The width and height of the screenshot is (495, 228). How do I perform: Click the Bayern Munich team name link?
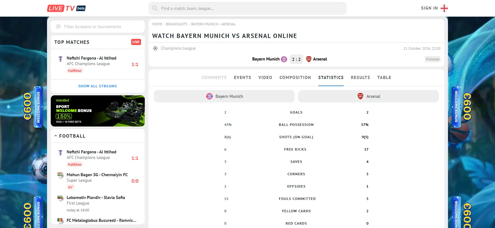(x=266, y=59)
